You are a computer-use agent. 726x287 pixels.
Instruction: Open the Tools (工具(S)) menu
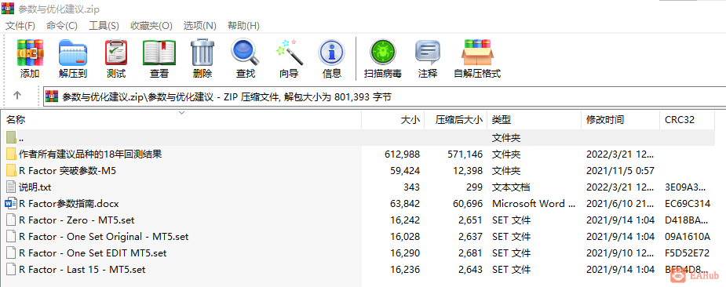point(104,25)
